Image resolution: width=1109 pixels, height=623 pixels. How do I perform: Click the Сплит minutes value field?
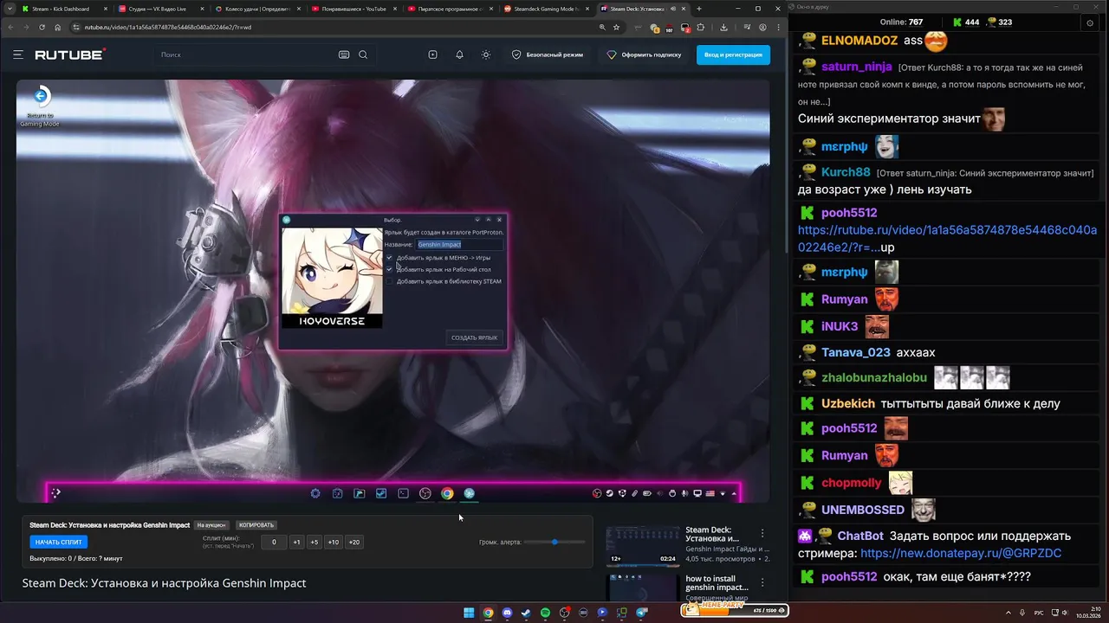pos(274,542)
